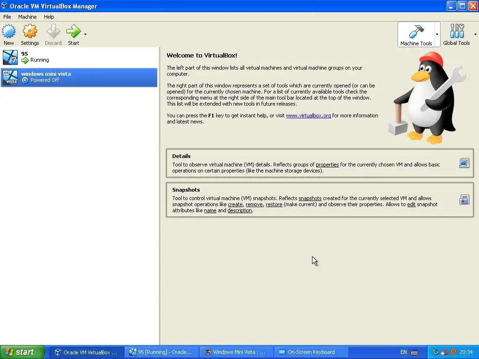Click the Welcome to VirtualBox! heading
This screenshot has width=479, height=359.
coord(202,55)
